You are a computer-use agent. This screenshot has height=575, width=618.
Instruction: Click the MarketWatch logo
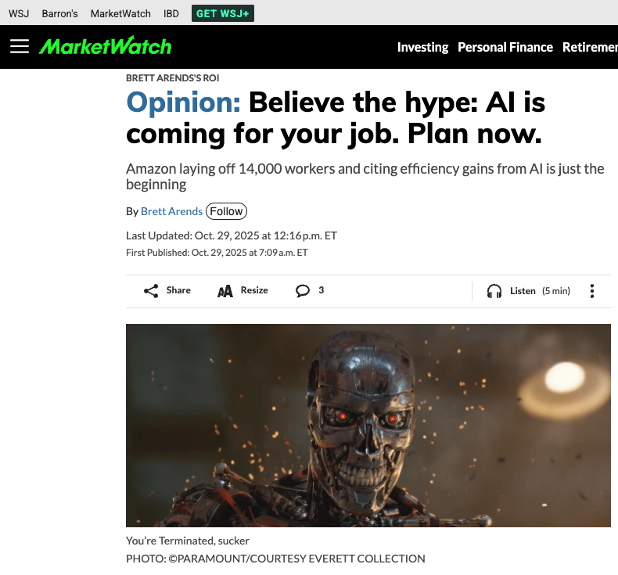(106, 46)
